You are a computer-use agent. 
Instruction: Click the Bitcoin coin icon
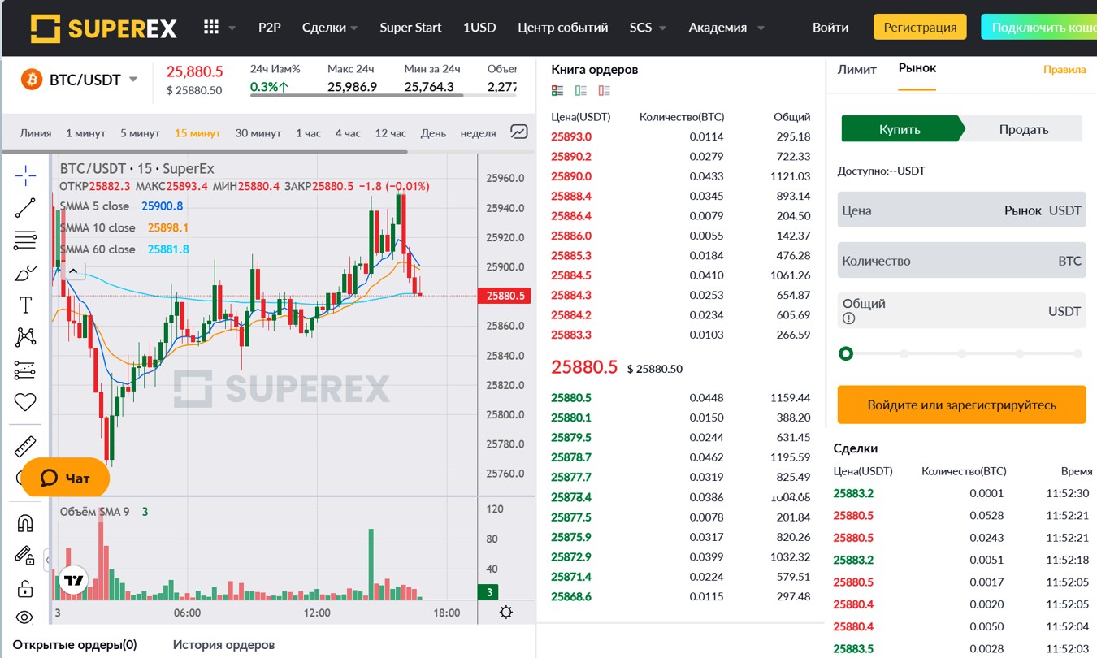point(31,80)
